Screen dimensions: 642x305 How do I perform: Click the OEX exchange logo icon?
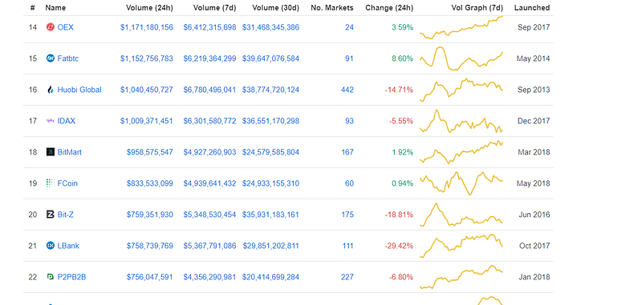(51, 27)
